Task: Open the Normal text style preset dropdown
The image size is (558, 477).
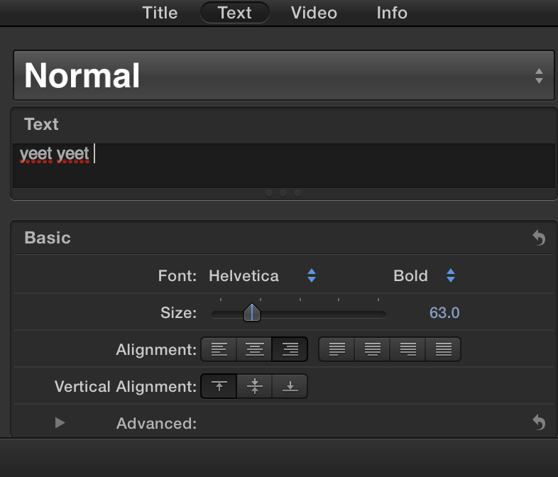Action: click(x=283, y=75)
